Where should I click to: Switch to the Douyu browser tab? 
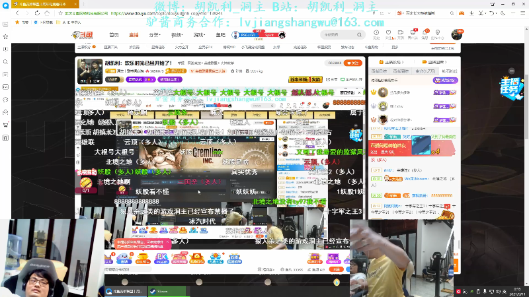tap(44, 4)
